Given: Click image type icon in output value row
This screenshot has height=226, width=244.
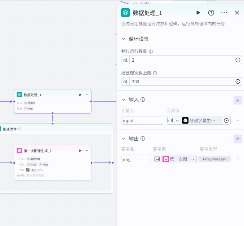Looking at the screenshot, I should (157, 159).
